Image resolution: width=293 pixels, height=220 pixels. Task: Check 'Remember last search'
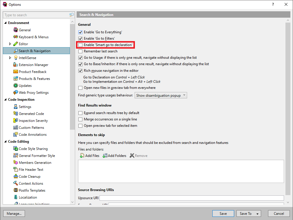click(80, 51)
